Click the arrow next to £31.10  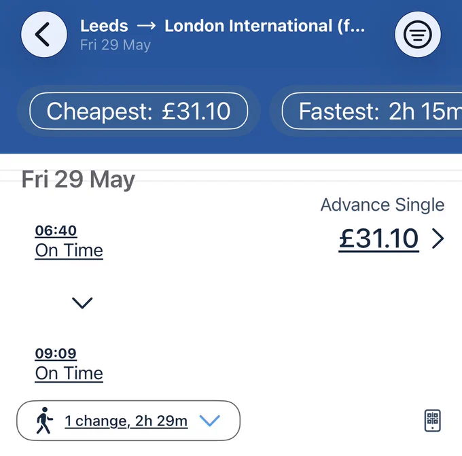(x=438, y=239)
